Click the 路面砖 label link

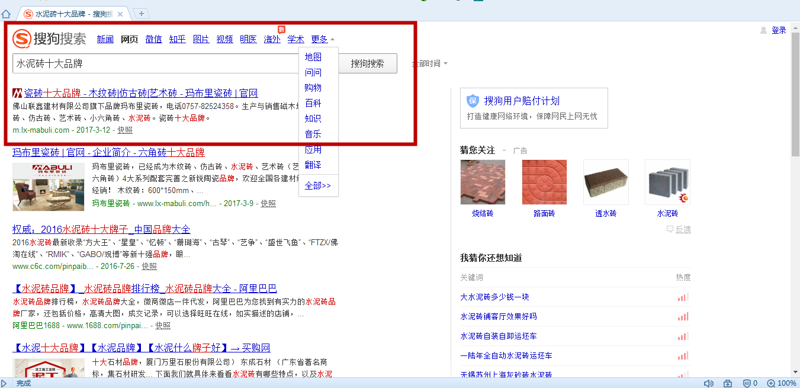point(544,213)
